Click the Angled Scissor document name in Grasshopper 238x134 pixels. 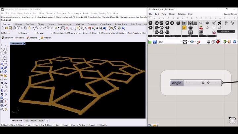(230, 14)
